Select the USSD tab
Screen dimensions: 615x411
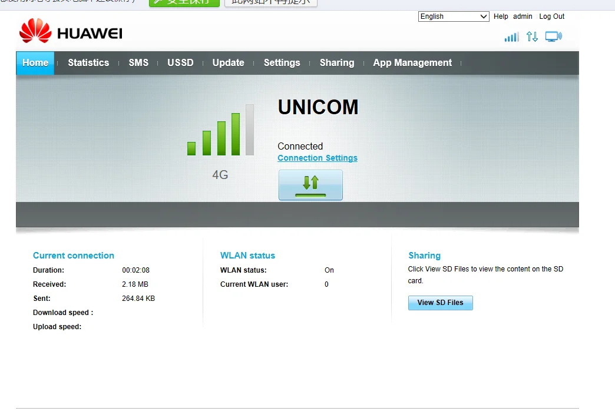pyautogui.click(x=180, y=63)
